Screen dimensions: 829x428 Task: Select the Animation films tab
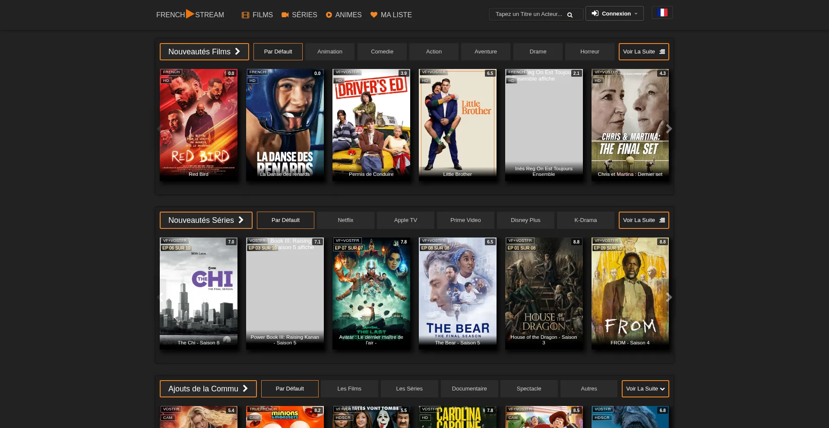coord(330,52)
